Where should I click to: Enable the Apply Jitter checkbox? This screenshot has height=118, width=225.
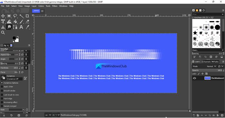pyautogui.click(x=2, y=87)
